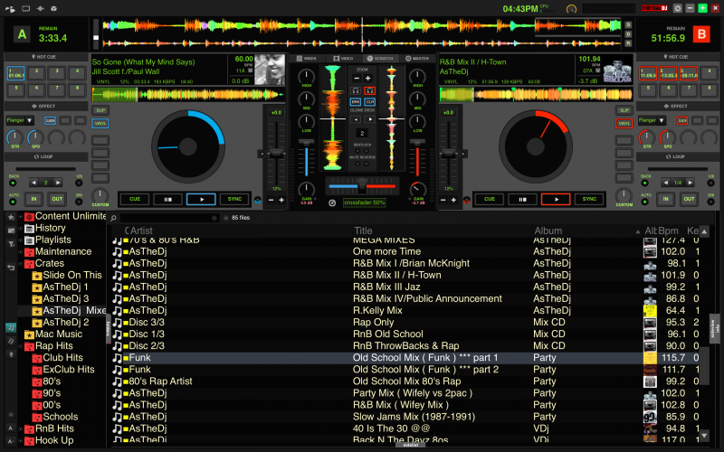Viewport: 724px width, 452px height.
Task: Trigger deck A hot cue 1
Action: point(15,73)
